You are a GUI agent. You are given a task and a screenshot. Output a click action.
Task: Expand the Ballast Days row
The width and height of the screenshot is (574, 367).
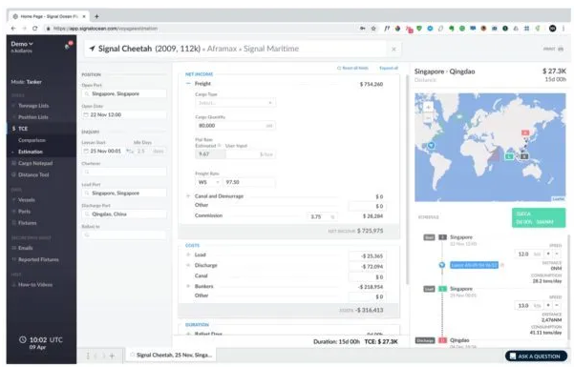[x=188, y=334]
